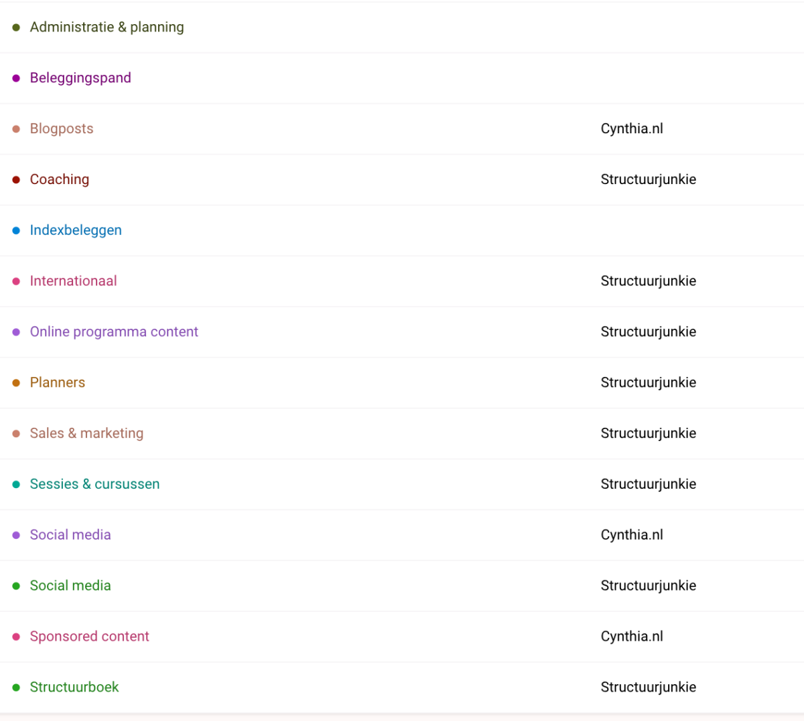Click Cynthia.nl client in the Blogposts row
This screenshot has width=804, height=721.
coord(632,129)
